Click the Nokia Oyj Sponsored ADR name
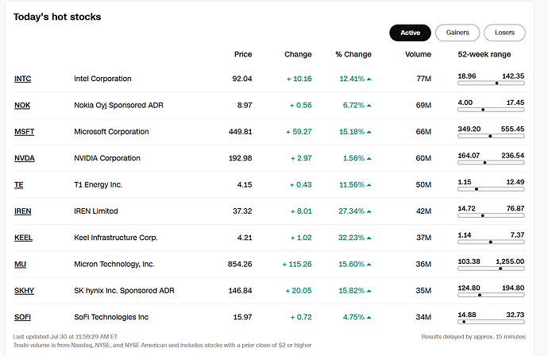 coord(118,105)
